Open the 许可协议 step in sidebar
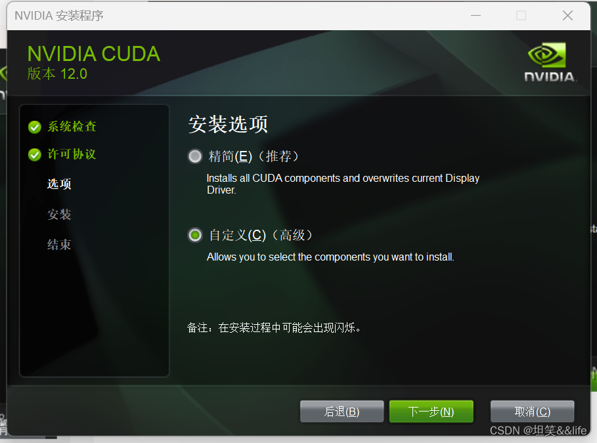 pyautogui.click(x=72, y=154)
